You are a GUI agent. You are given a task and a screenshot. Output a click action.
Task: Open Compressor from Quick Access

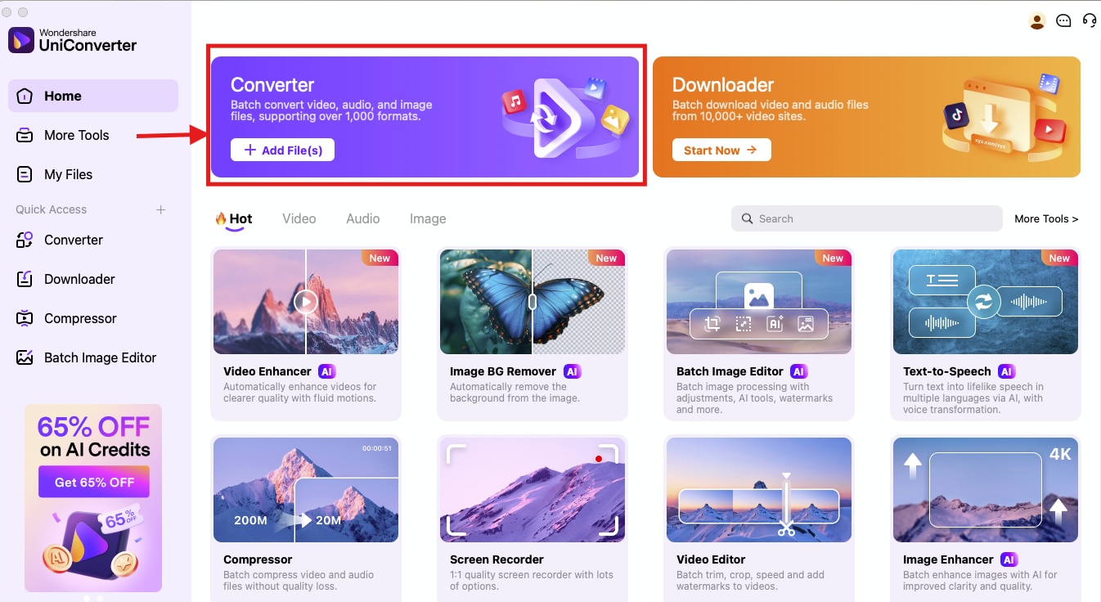93,318
